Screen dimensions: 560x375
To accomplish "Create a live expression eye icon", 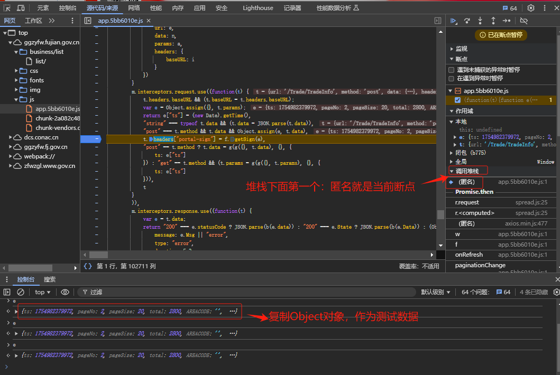I will (65, 292).
